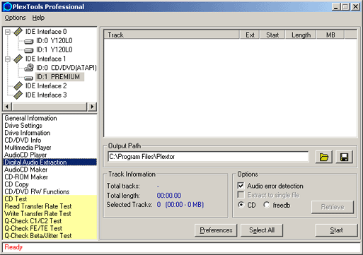Click the total length value 00:00.00
Viewport: 363px width, 255px height.
[169, 196]
